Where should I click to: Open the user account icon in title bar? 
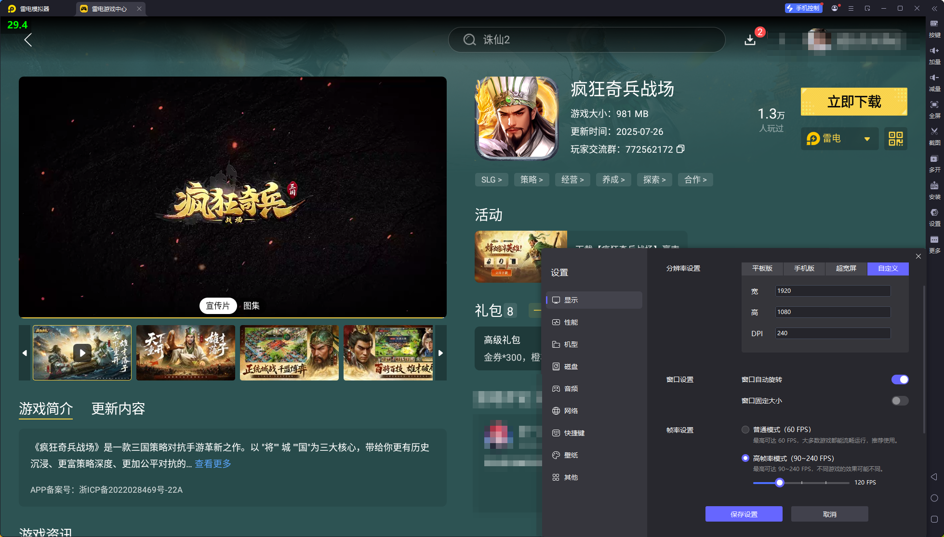835,8
